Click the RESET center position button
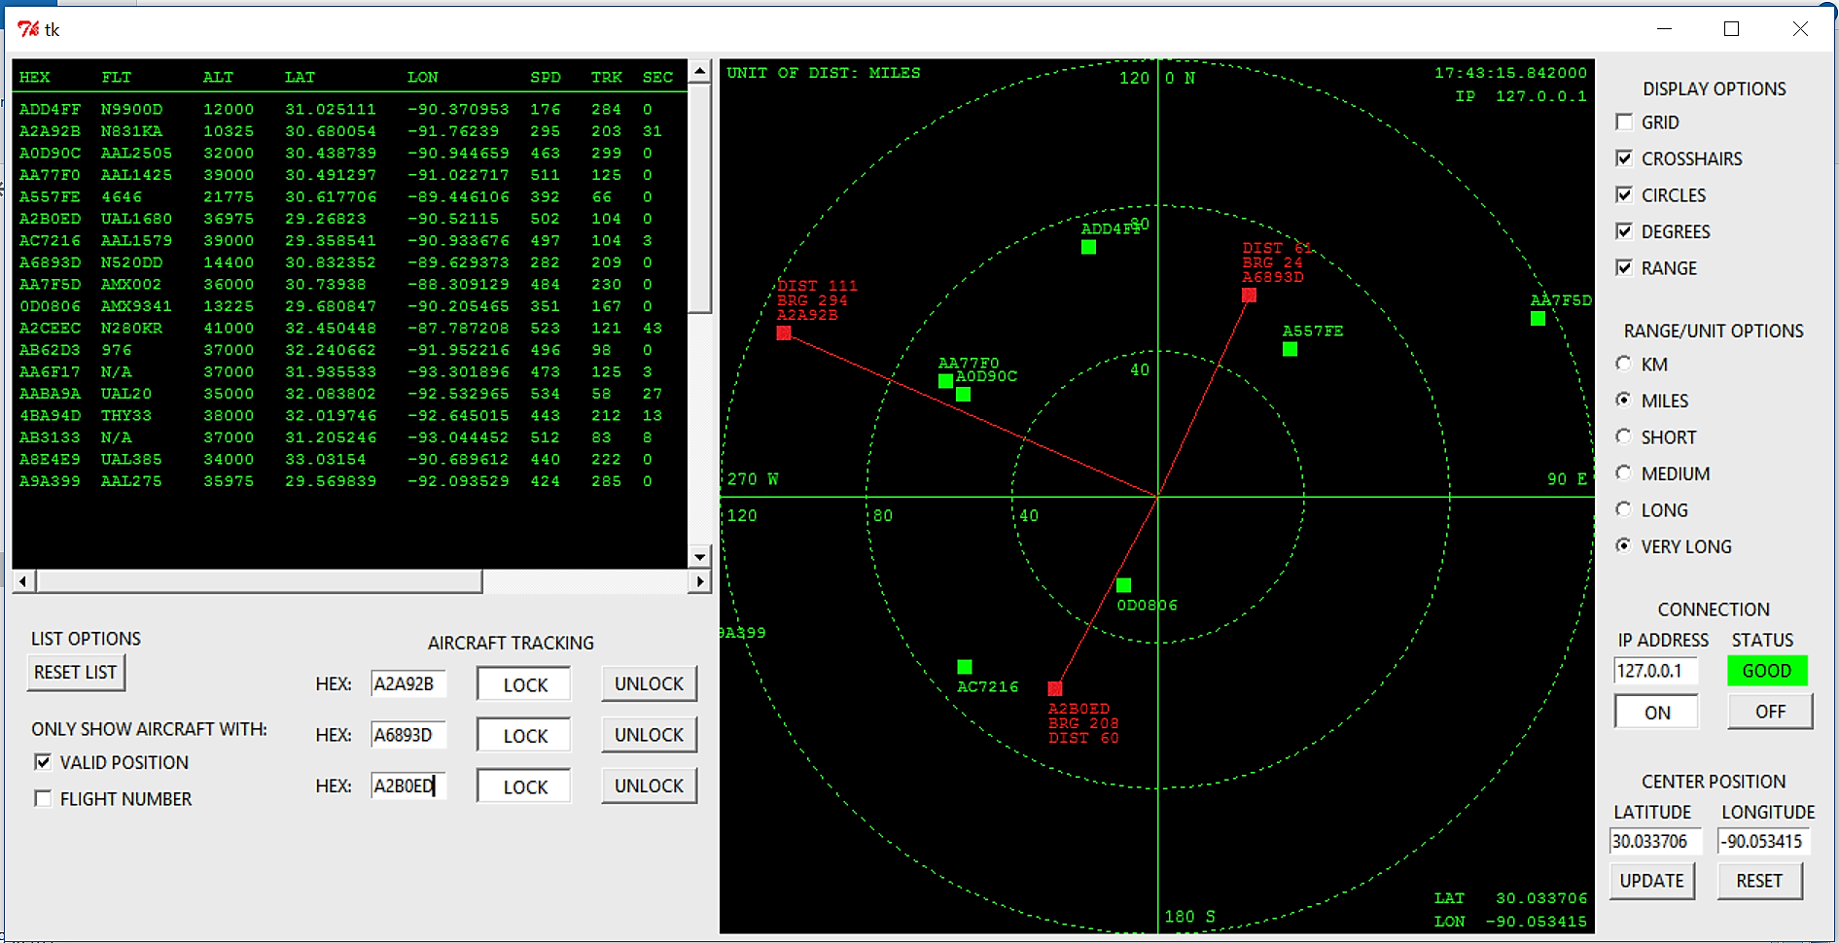 pos(1759,881)
